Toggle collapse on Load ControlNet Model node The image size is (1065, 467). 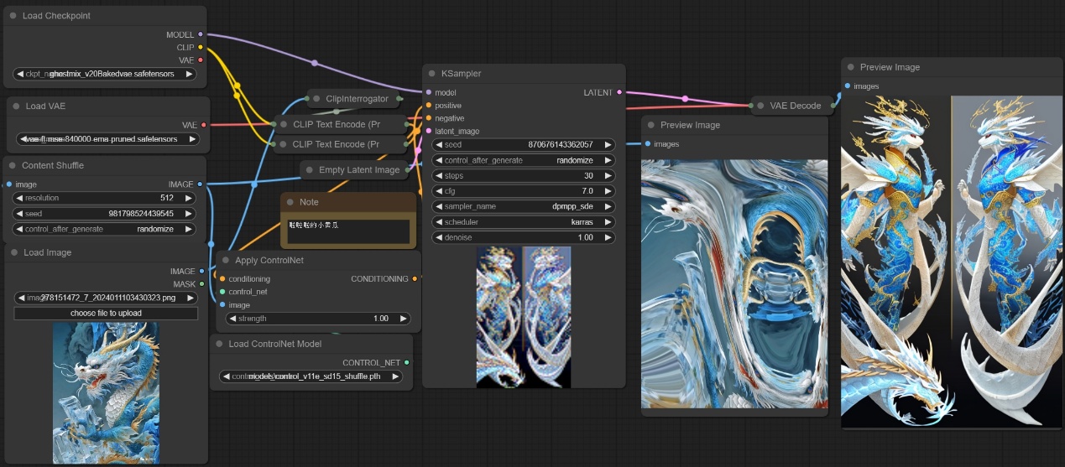pyautogui.click(x=219, y=344)
